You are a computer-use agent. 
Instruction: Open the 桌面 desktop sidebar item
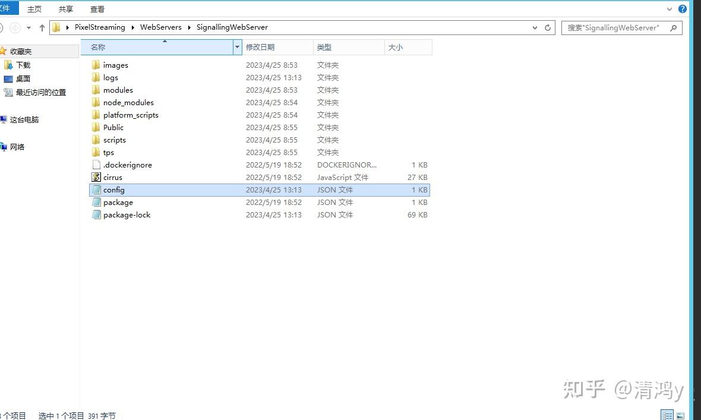point(17,79)
